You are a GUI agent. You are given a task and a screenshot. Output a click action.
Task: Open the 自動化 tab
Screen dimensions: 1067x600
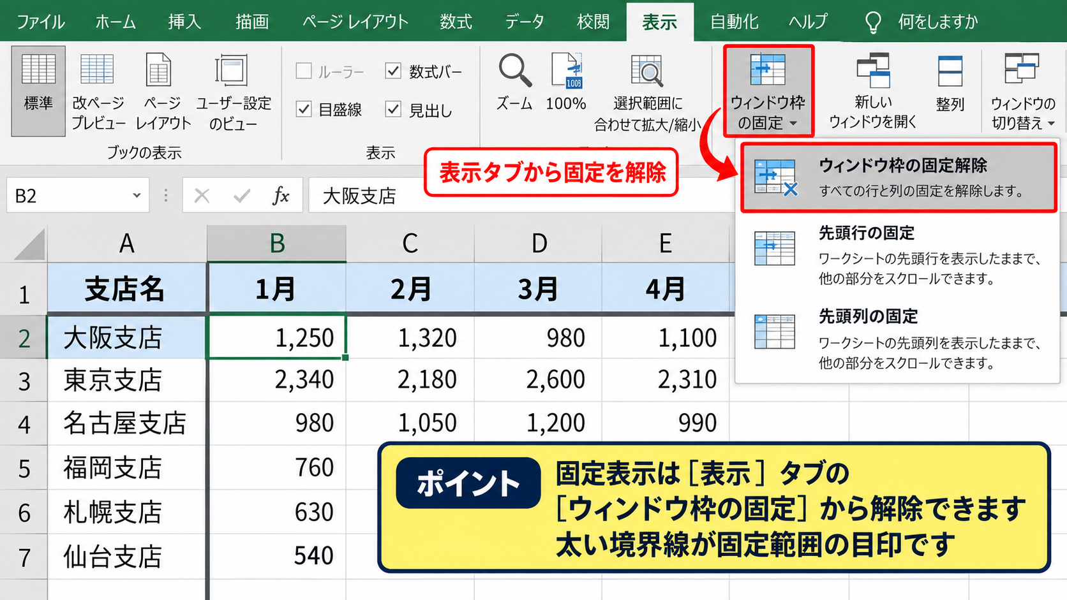click(735, 22)
